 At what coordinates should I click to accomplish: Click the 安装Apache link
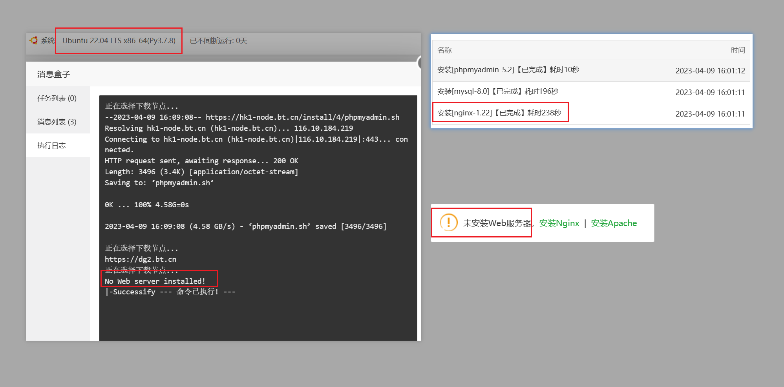point(614,223)
